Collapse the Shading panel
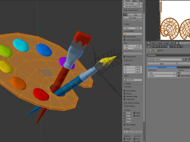190x142 pixels. tap(124, 87)
